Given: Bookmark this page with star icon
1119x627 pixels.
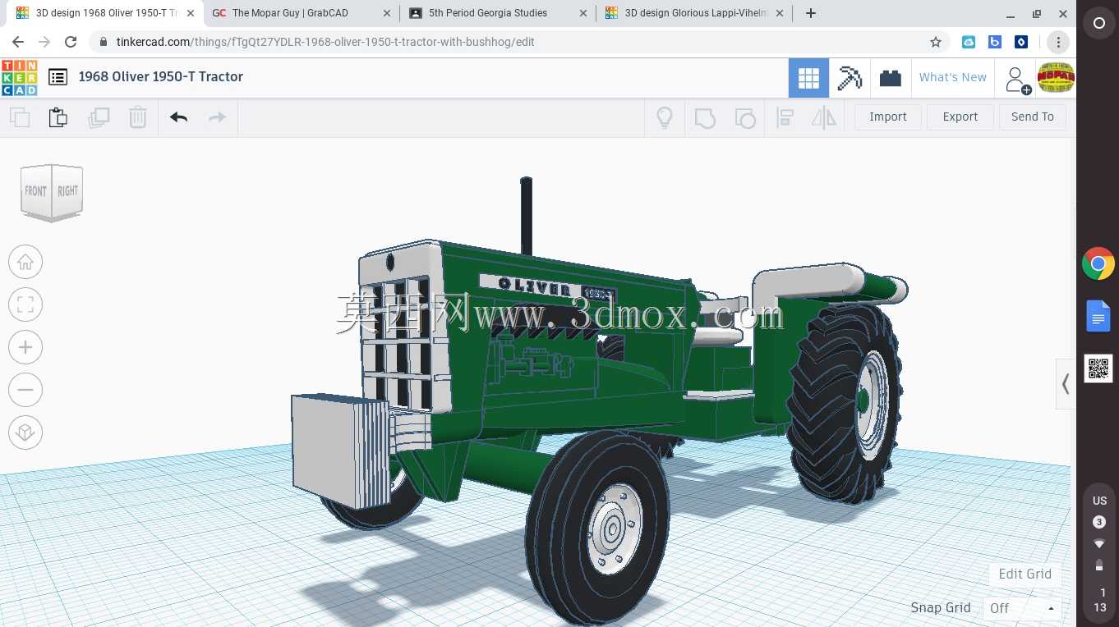Looking at the screenshot, I should click(935, 42).
